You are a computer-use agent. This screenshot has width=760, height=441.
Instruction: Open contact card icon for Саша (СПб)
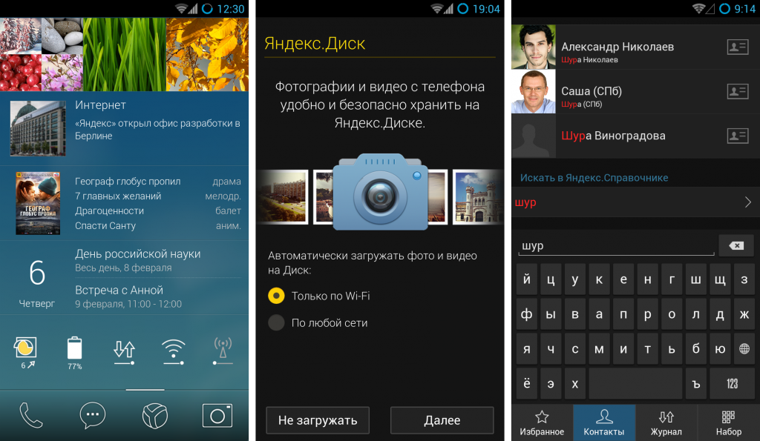pyautogui.click(x=738, y=91)
